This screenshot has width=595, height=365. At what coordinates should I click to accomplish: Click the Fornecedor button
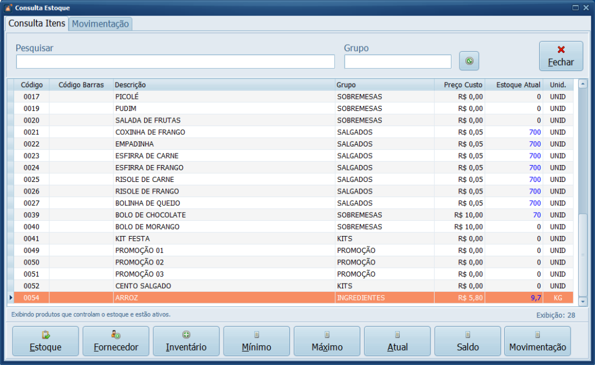(x=116, y=341)
